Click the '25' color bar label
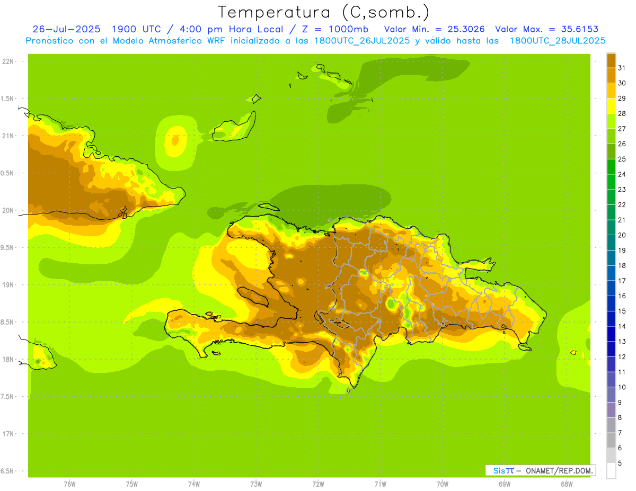This screenshot has width=636, height=491. point(622,158)
